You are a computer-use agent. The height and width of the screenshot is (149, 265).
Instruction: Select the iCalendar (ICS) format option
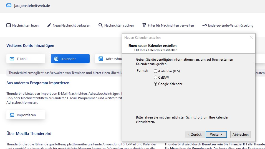click(x=166, y=71)
